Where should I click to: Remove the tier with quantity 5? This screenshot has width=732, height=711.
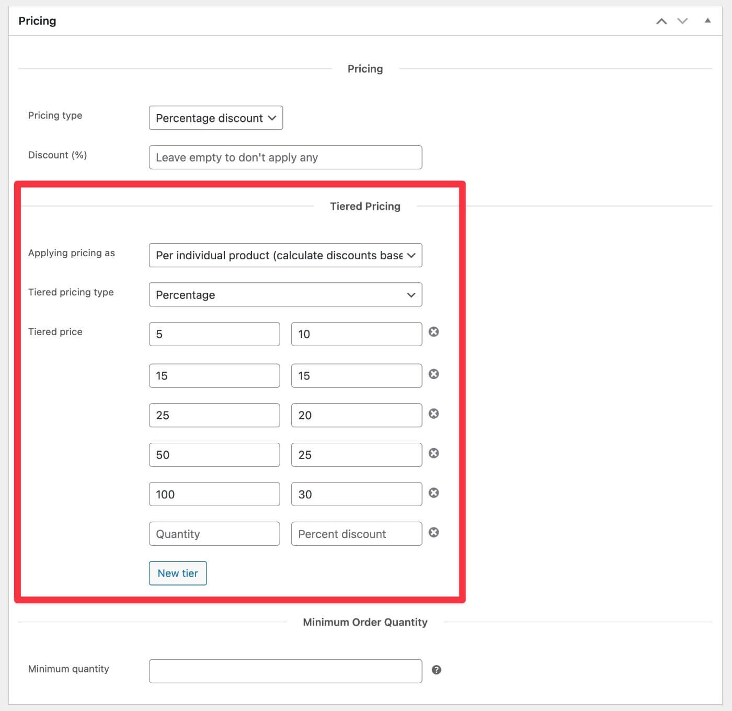pyautogui.click(x=433, y=332)
